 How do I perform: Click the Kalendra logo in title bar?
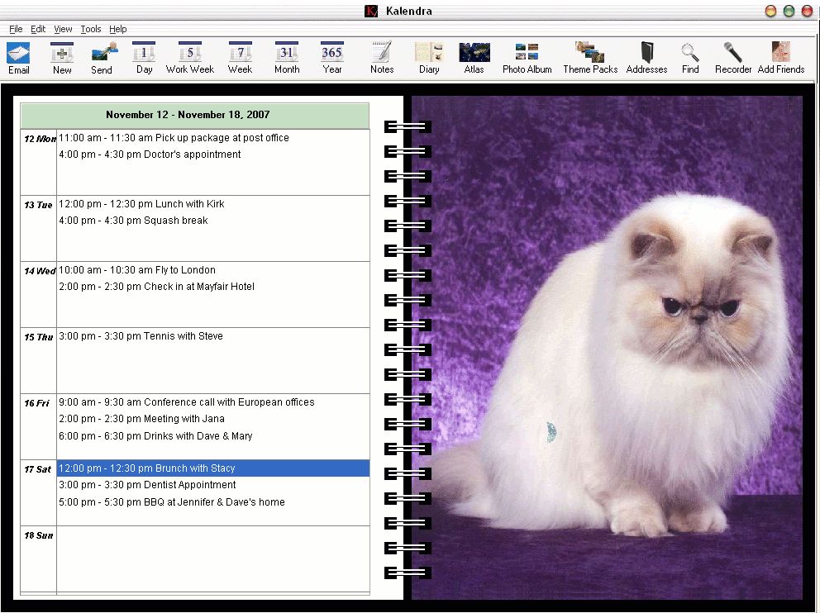[x=371, y=11]
